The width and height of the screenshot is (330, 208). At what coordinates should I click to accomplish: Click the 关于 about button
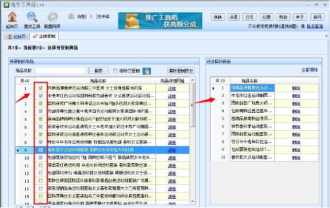click(x=300, y=17)
